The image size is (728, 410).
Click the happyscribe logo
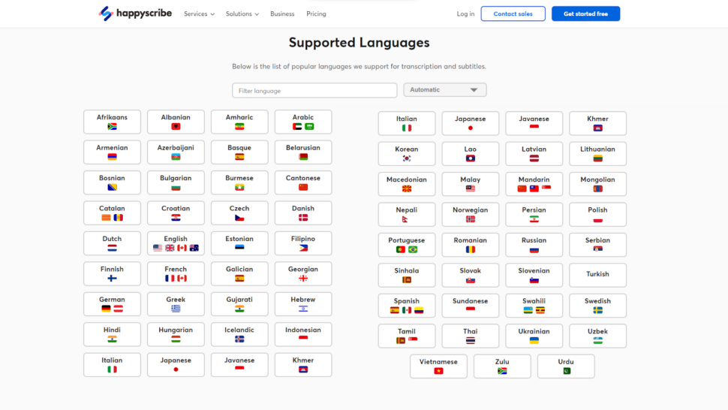tap(135, 14)
